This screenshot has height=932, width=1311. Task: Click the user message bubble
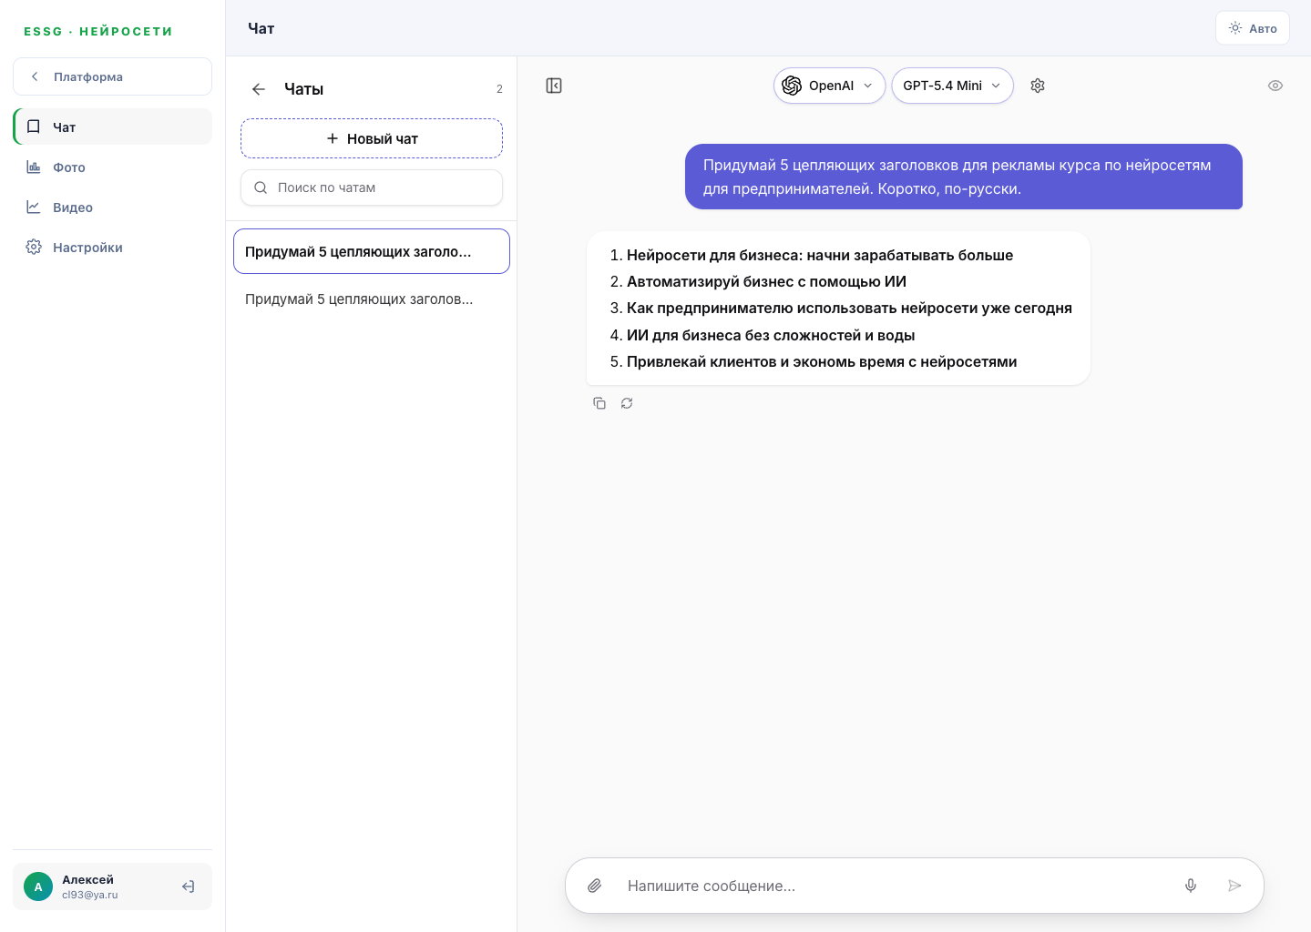coord(964,177)
